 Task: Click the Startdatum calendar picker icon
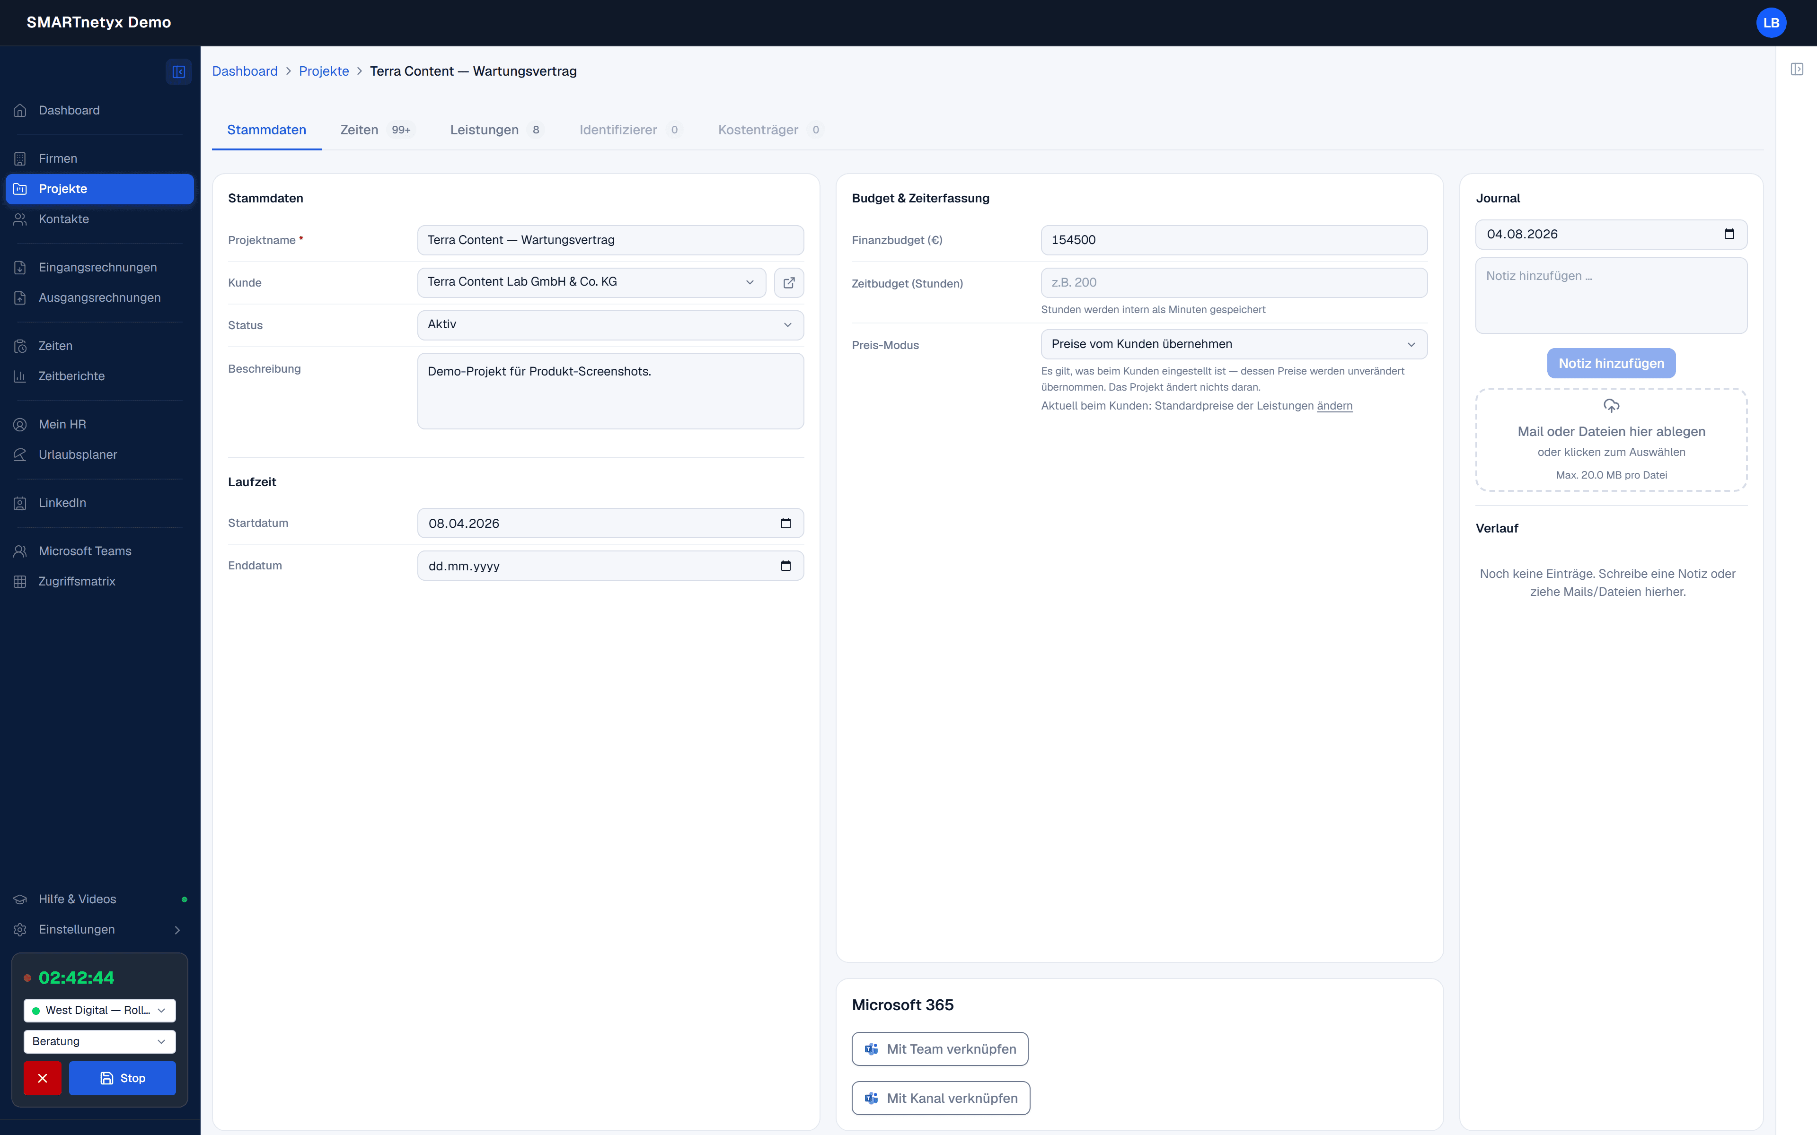point(785,523)
